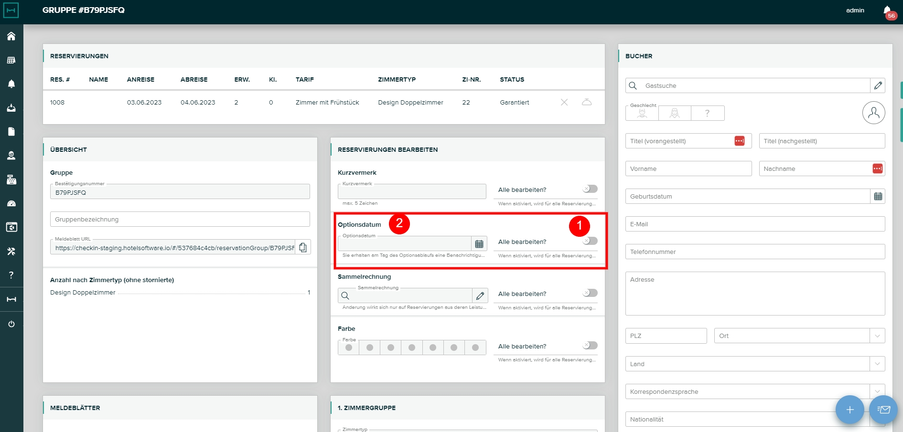Expand the Ort dropdown
This screenshot has height=432, width=903.
click(x=877, y=336)
